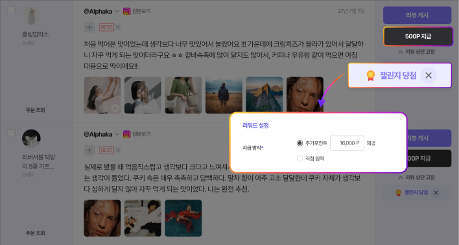The width and height of the screenshot is (459, 245).
Task: Click the top 리뷰 게시 button
Action: pos(417,15)
